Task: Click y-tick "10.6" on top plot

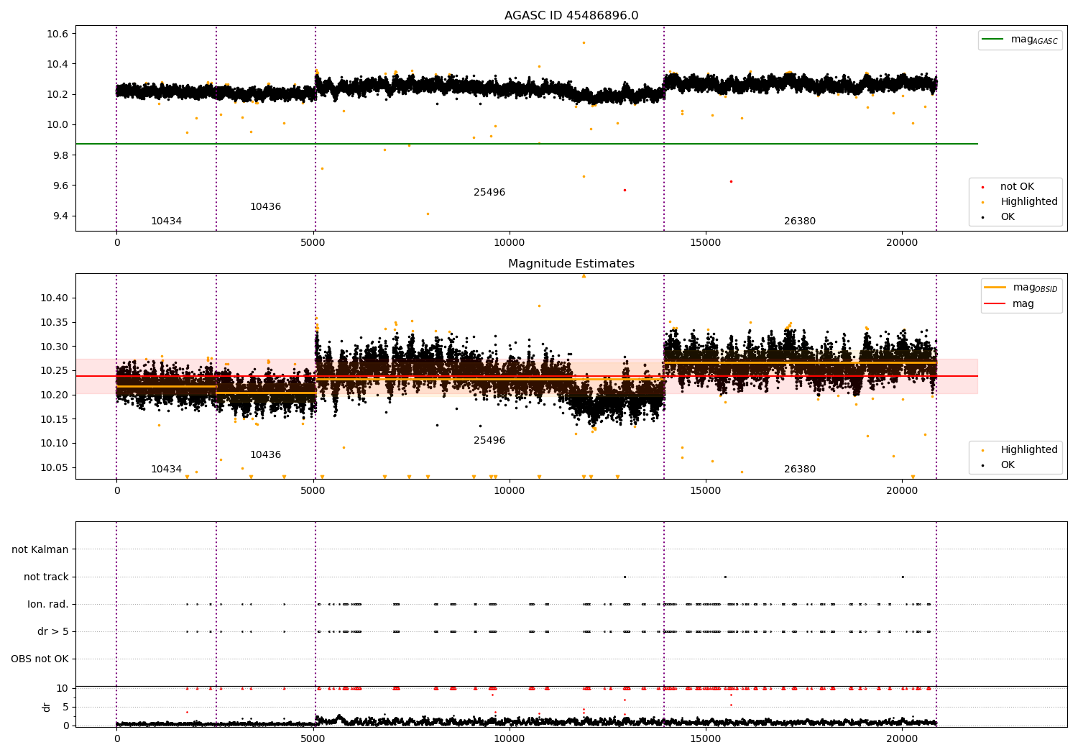Action: 57,34
